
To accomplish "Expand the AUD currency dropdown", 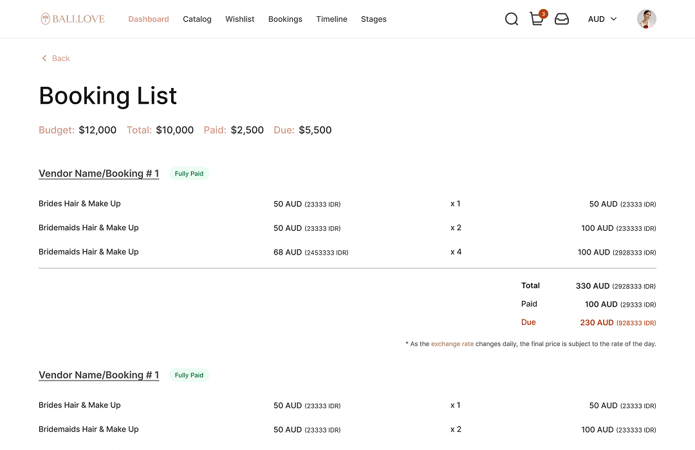I will click(x=602, y=19).
